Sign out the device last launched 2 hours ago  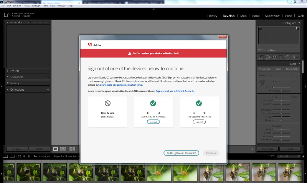(199, 122)
